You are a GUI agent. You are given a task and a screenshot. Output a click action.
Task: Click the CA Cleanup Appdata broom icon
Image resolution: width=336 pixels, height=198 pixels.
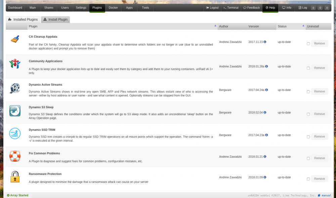pos(15,39)
